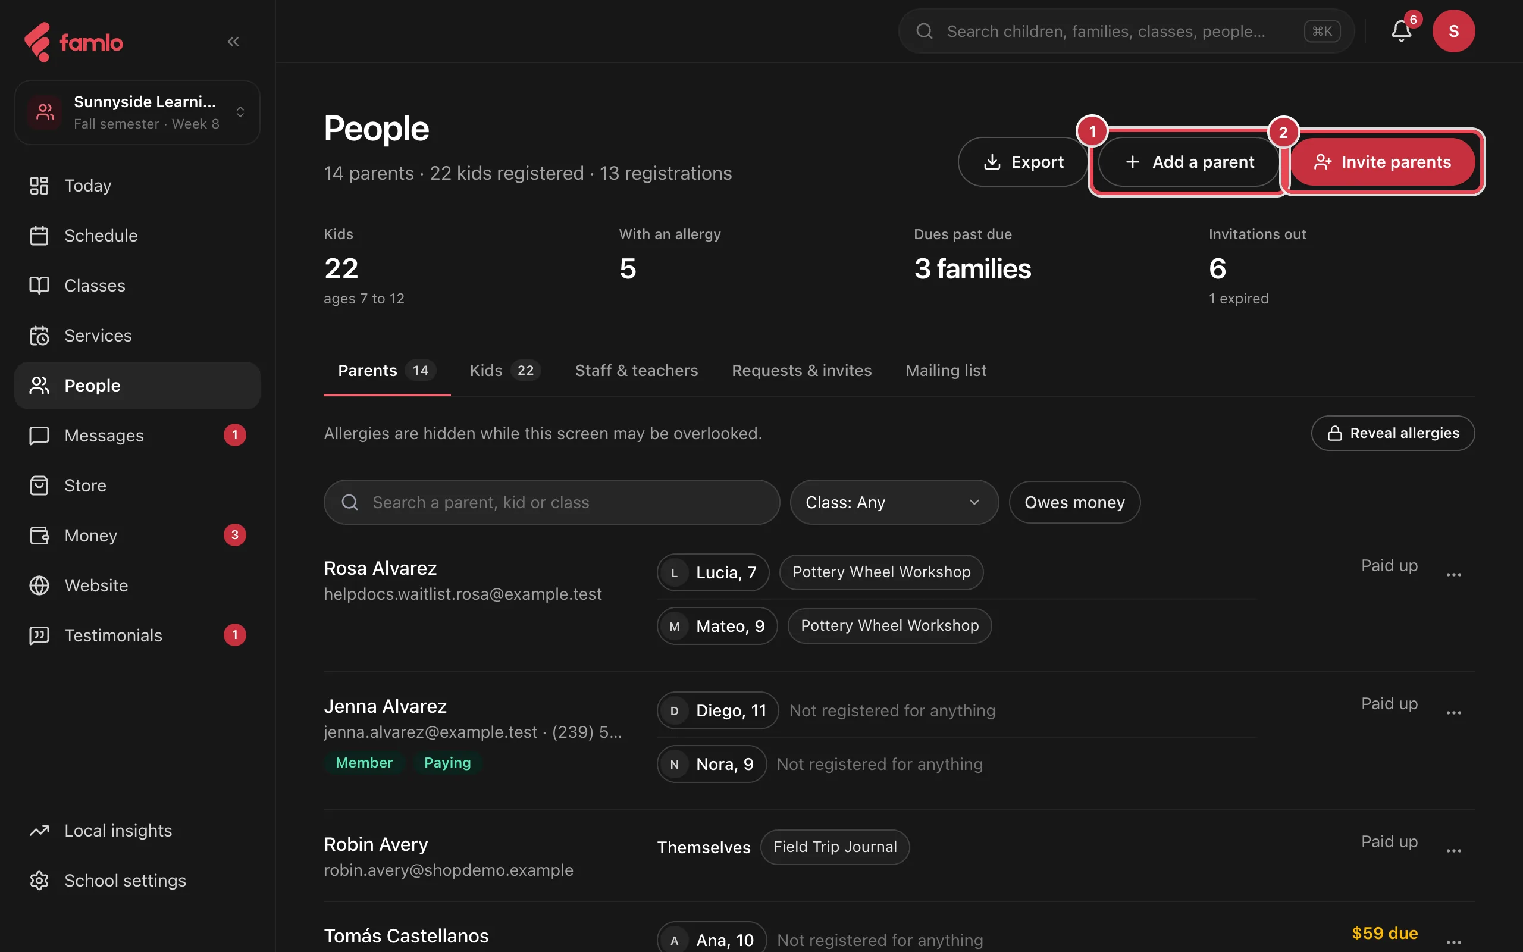Click the Testimonials quote icon
Image resolution: width=1523 pixels, height=952 pixels.
[x=39, y=635]
